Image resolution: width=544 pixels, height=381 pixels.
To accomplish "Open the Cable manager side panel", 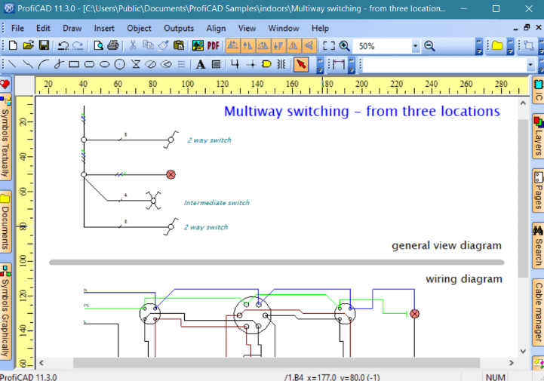I will pyautogui.click(x=538, y=312).
